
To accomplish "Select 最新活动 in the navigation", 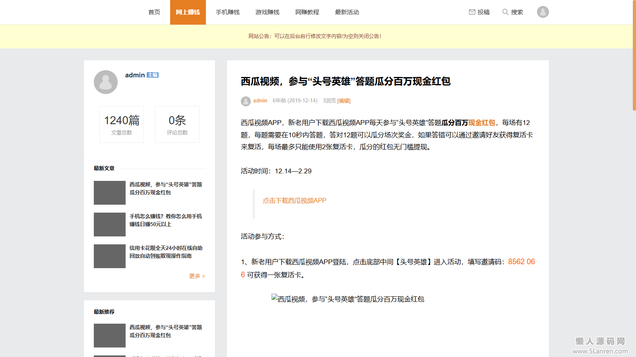I will click(347, 12).
